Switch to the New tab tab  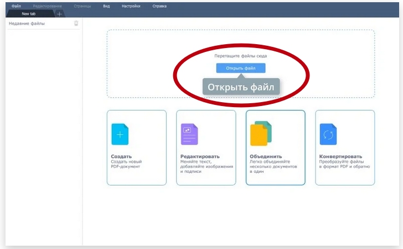(29, 14)
